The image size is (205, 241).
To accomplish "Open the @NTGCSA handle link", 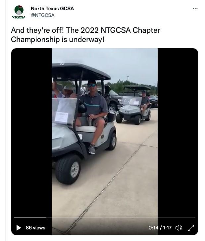I will [x=43, y=15].
